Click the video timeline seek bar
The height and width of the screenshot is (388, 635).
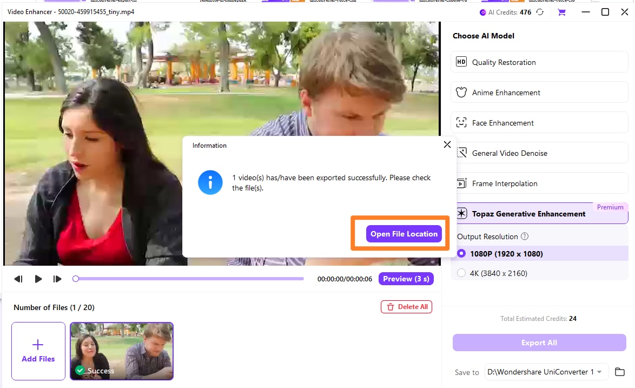click(188, 279)
